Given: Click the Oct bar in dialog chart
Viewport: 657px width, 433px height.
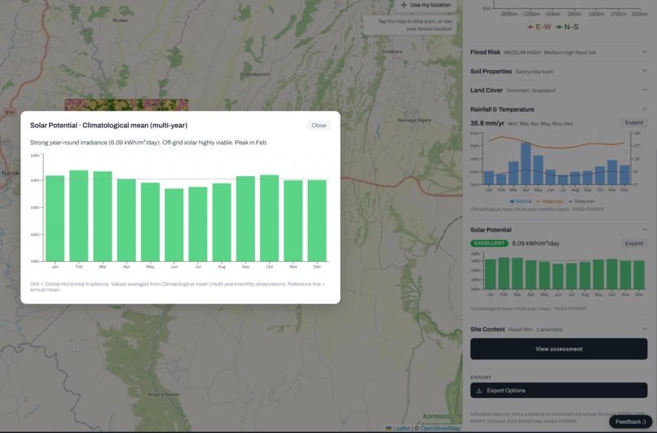Looking at the screenshot, I should (x=270, y=218).
